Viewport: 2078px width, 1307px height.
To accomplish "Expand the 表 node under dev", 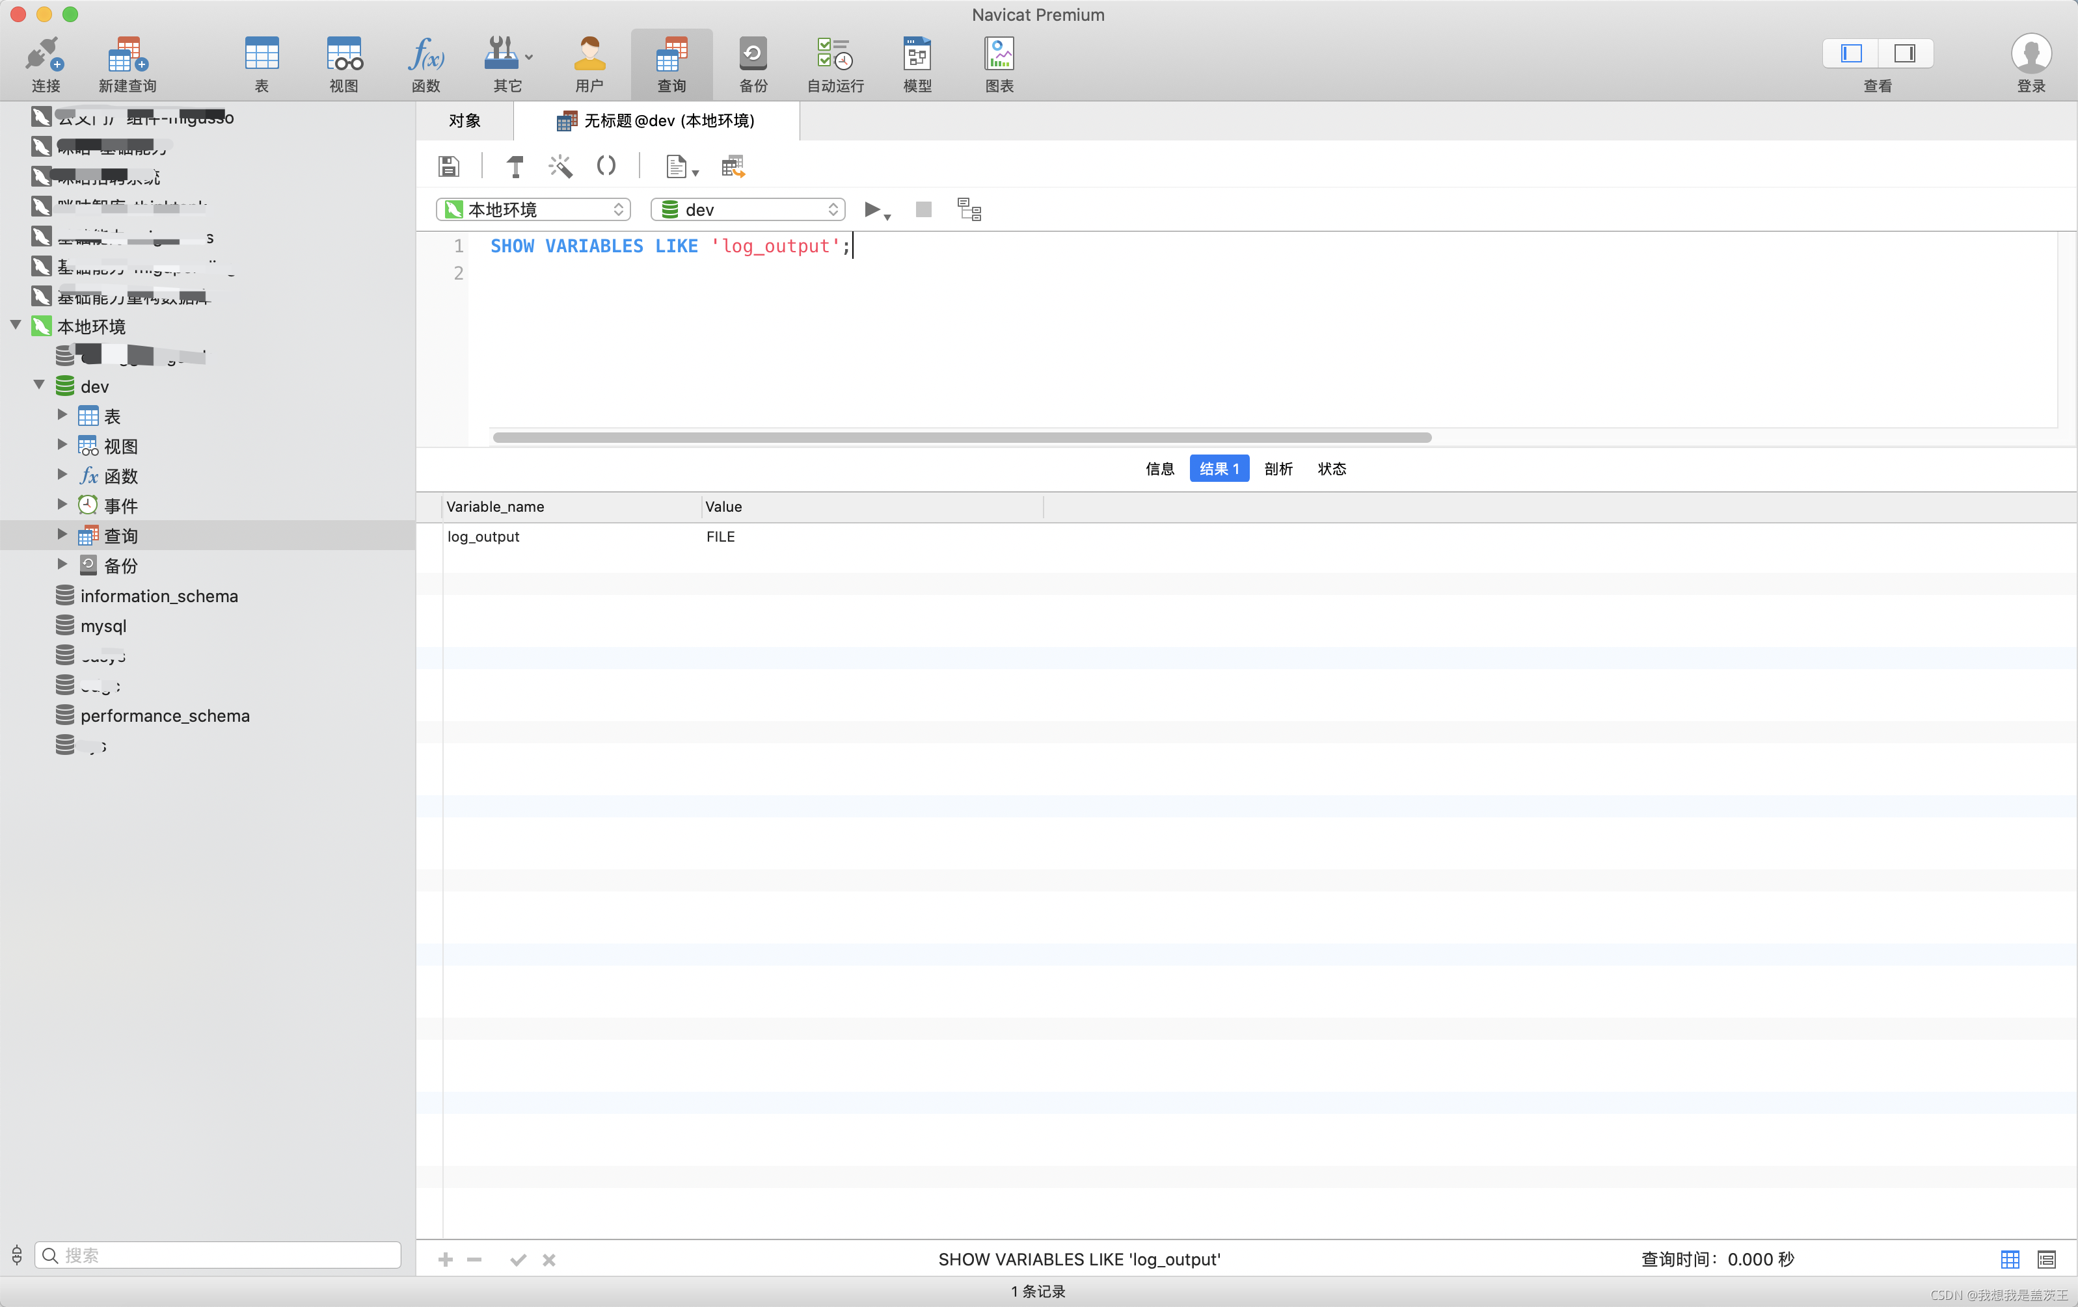I will click(x=62, y=415).
